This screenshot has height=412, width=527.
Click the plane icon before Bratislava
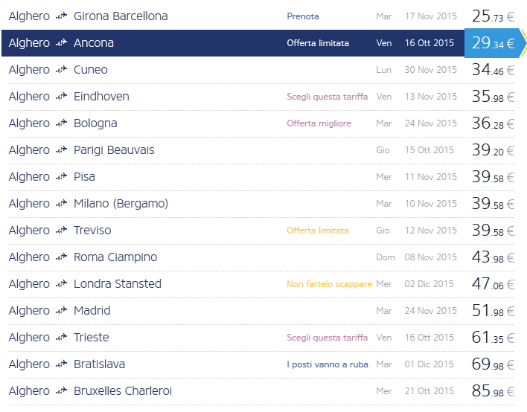pyautogui.click(x=61, y=364)
